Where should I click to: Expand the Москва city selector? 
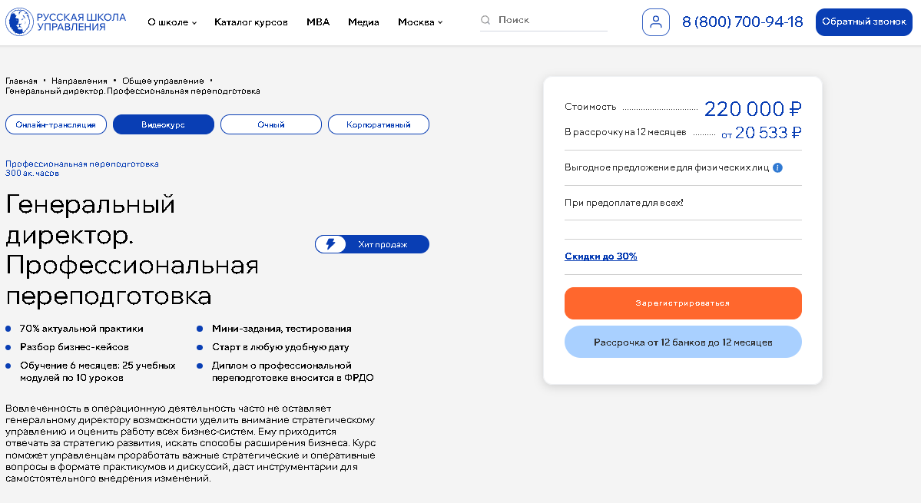(x=420, y=22)
